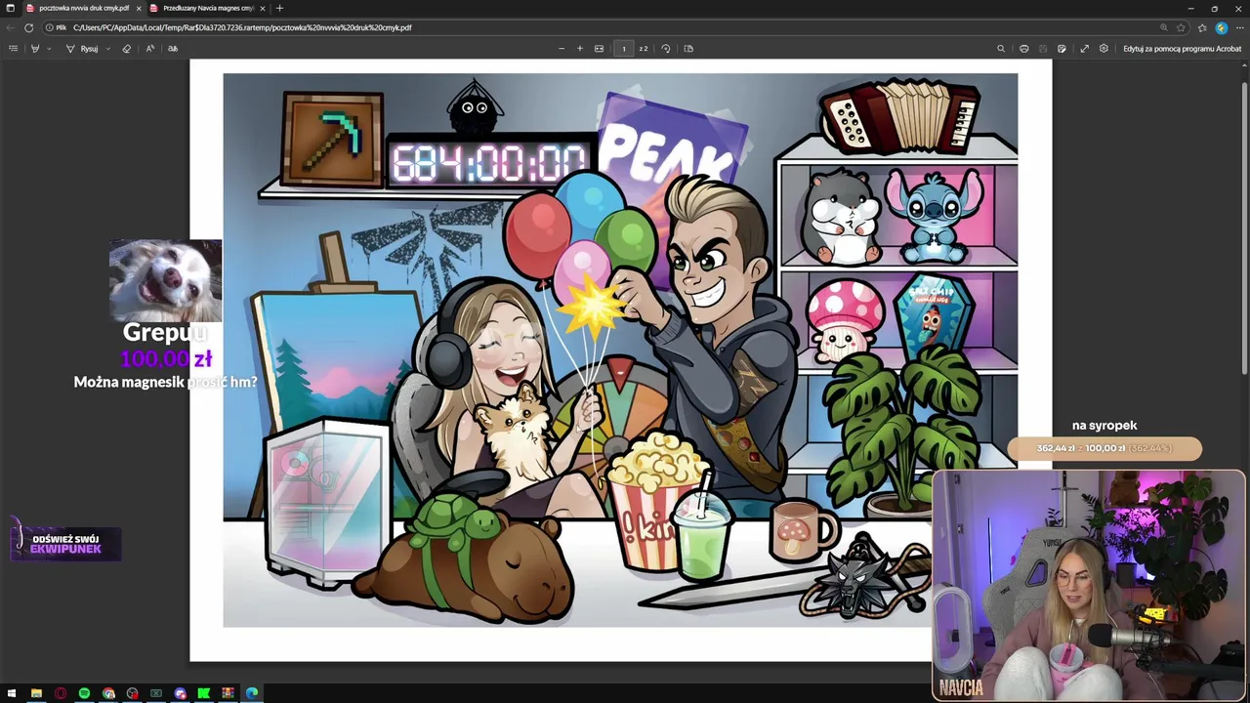Viewport: 1250px width, 703px height.
Task: Rotate the PDF page
Action: pos(666,48)
